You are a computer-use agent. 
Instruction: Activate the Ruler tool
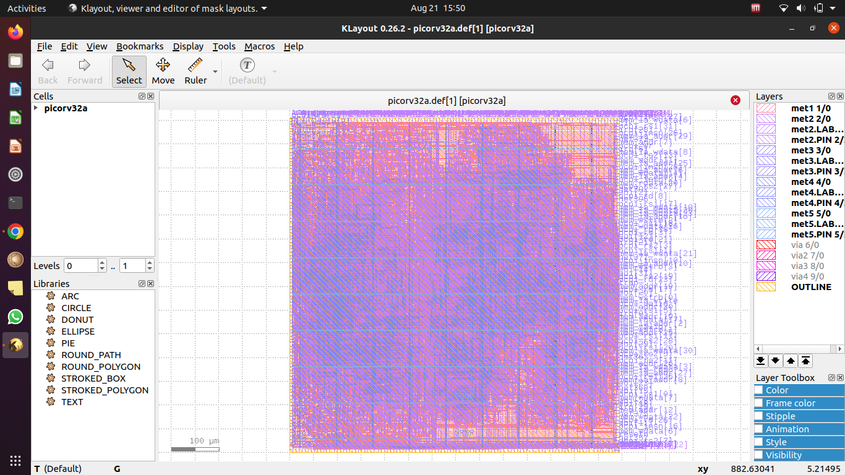pos(195,70)
